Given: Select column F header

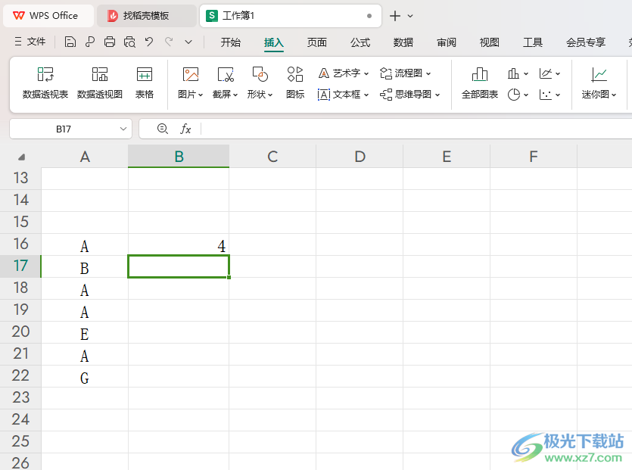Looking at the screenshot, I should 534,157.
